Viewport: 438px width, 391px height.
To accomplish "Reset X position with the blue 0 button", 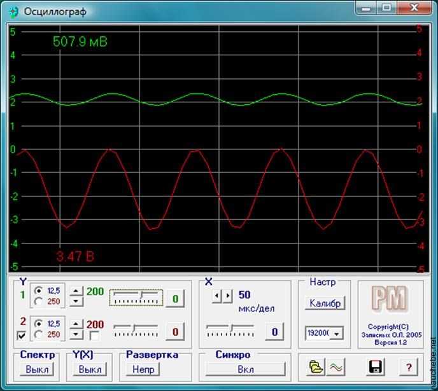I will coord(274,332).
